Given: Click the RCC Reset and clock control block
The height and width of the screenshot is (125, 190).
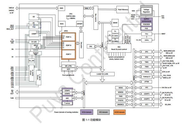Looking at the screenshot, I should tap(119, 48).
